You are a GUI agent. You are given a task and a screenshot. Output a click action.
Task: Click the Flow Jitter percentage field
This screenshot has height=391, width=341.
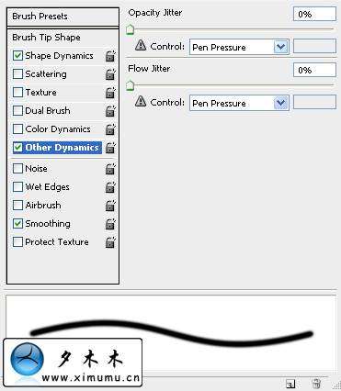tap(314, 70)
